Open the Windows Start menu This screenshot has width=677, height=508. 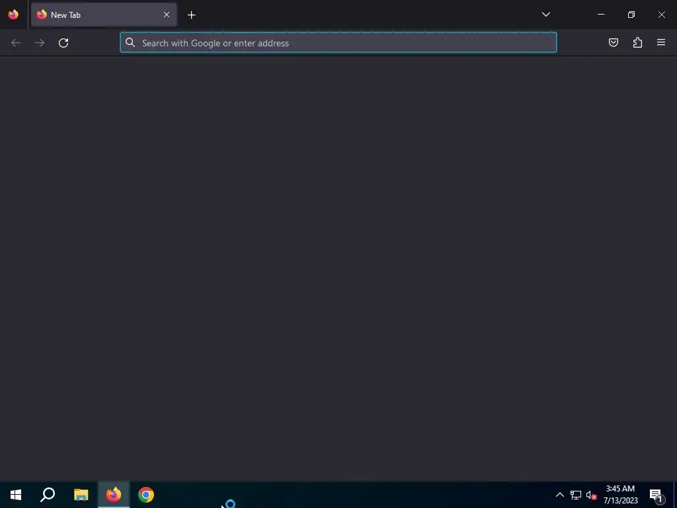point(16,495)
